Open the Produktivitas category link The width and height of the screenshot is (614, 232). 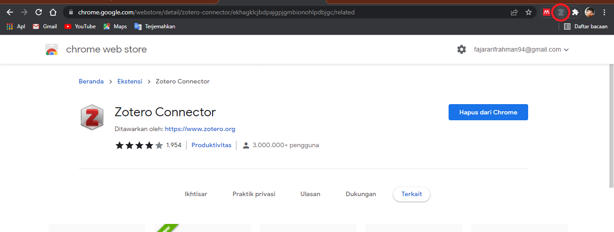click(x=211, y=145)
